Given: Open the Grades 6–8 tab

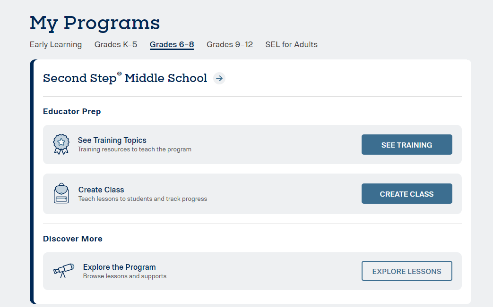Looking at the screenshot, I should [172, 45].
